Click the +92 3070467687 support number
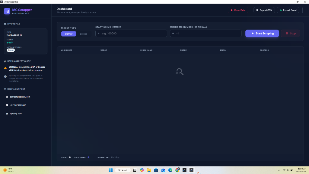 click(x=18, y=105)
